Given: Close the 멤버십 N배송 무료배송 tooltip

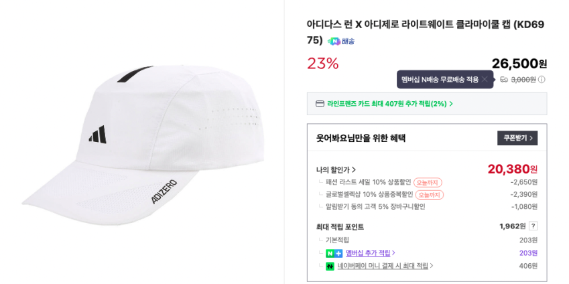Looking at the screenshot, I should pyautogui.click(x=485, y=79).
